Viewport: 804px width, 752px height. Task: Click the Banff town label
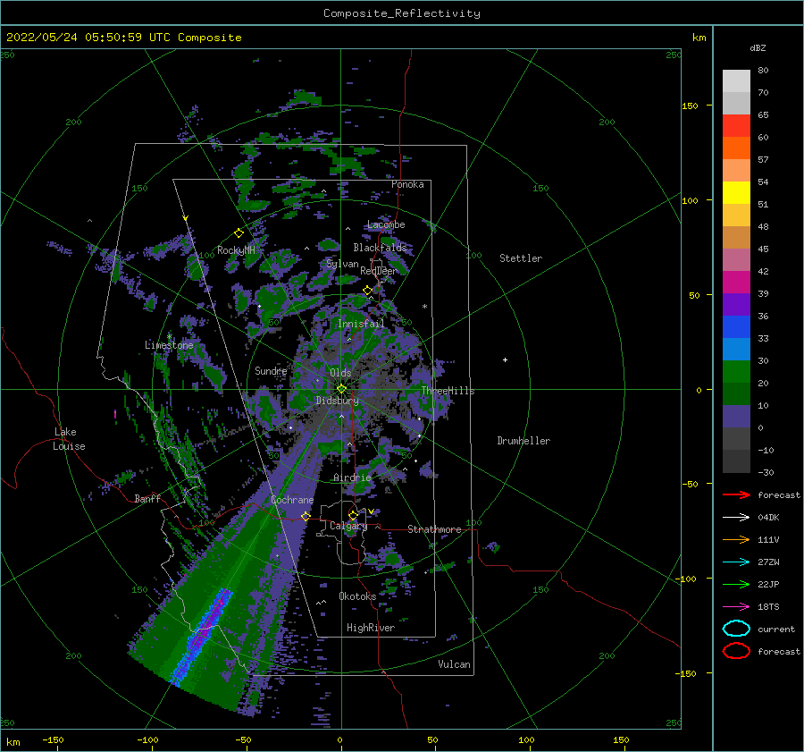pyautogui.click(x=147, y=498)
